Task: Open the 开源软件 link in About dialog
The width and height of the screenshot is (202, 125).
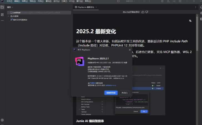Action: pyautogui.click(x=93, y=83)
